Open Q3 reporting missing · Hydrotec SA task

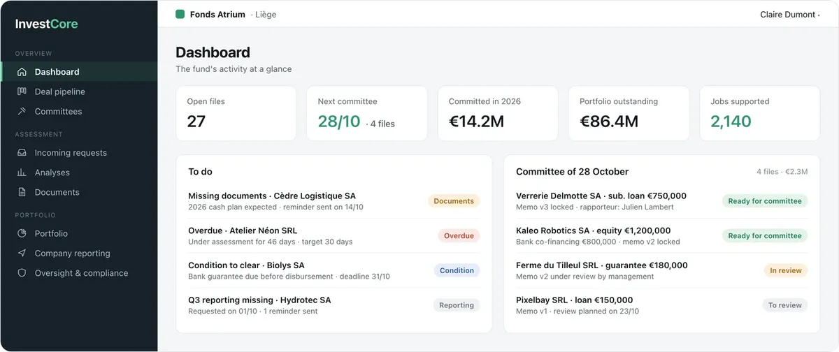coord(334,305)
